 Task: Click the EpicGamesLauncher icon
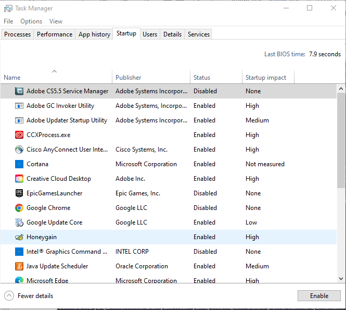click(19, 193)
